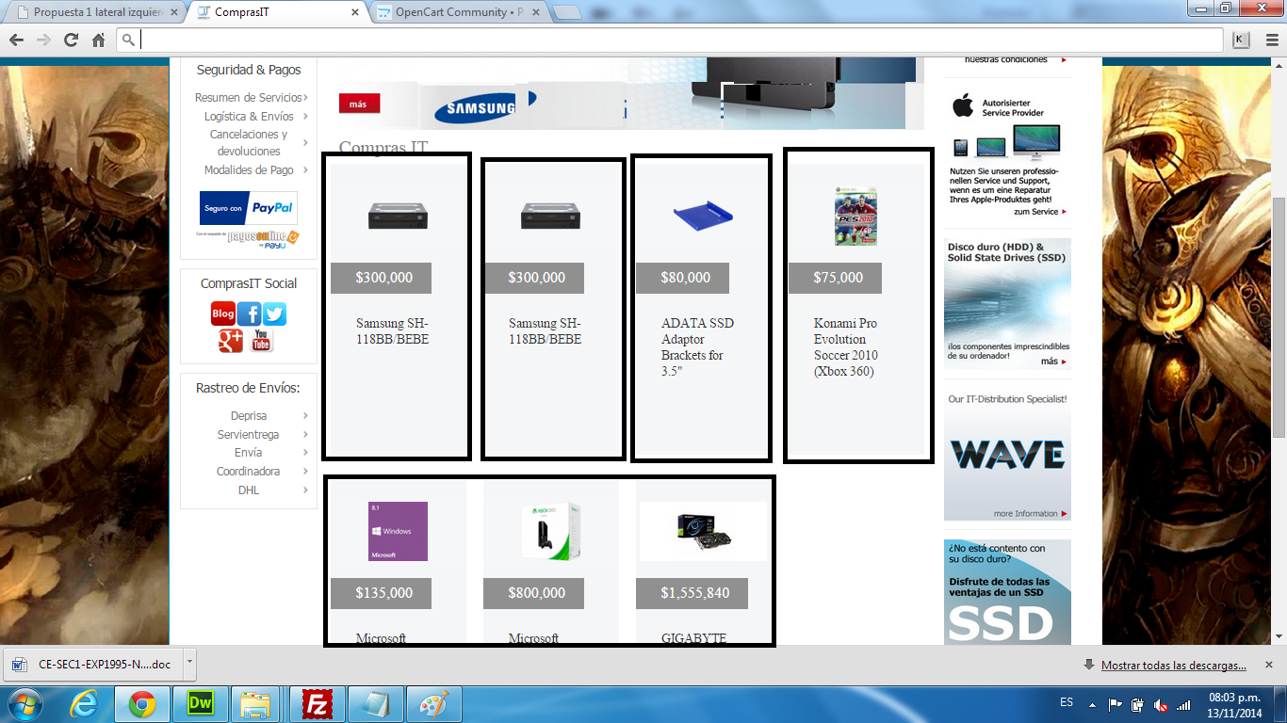Close the OpenCart Community tab
1287x723 pixels.
[534, 13]
